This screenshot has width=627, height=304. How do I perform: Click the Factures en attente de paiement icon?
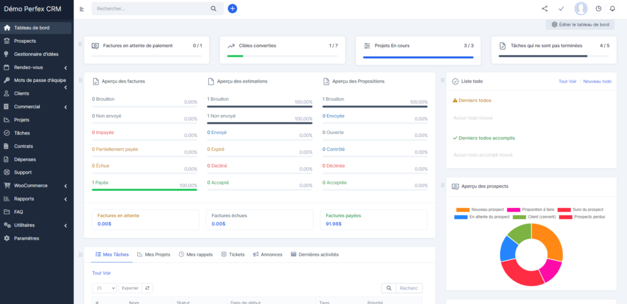95,46
